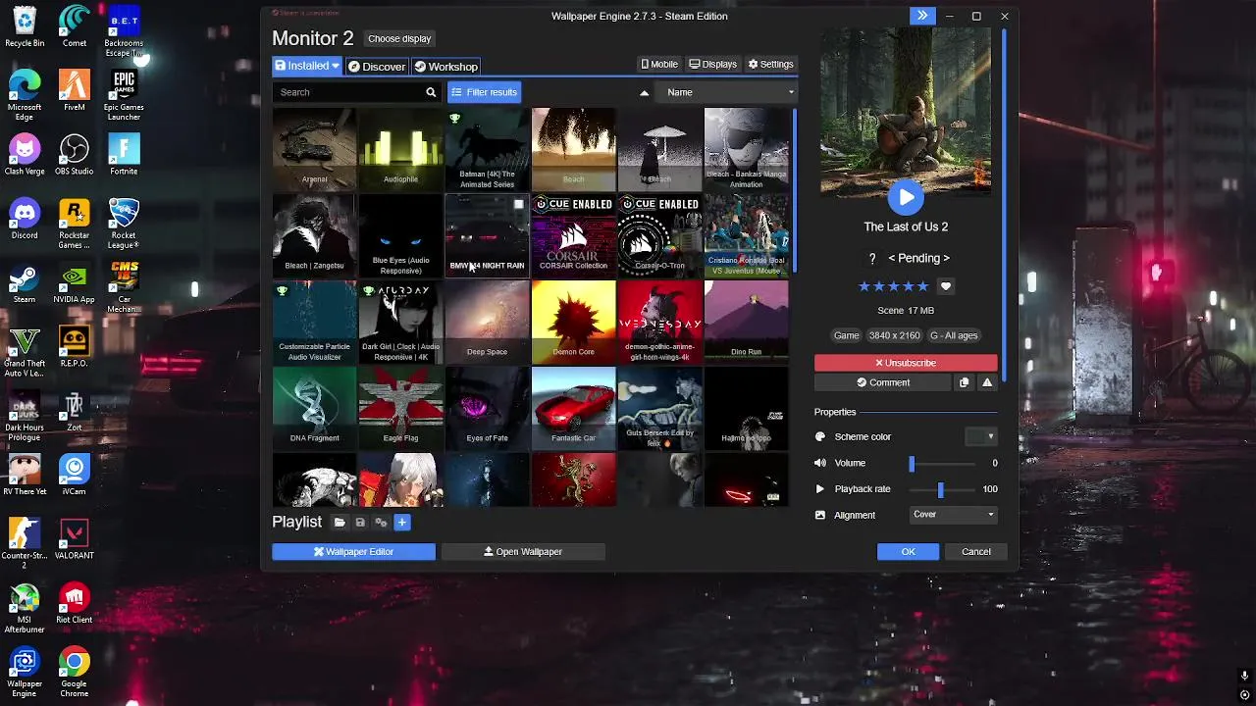Viewport: 1256px width, 706px height.
Task: Open Steam desktop shortcut
Action: click(25, 283)
